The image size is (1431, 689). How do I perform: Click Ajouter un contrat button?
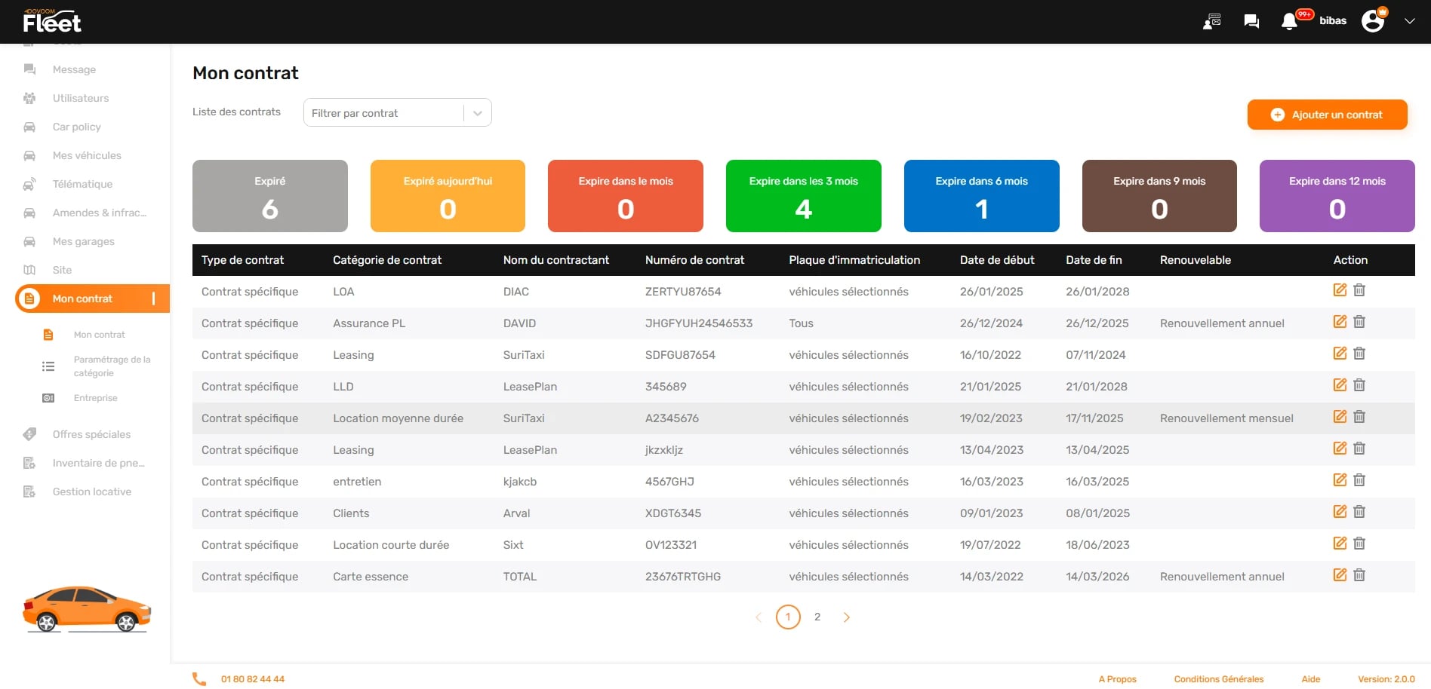(1327, 115)
